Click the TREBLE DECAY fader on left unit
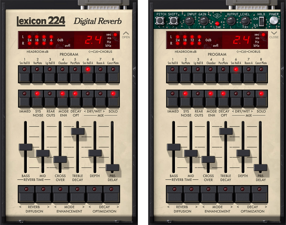The width and height of the screenshot is (286, 225). click(78, 131)
